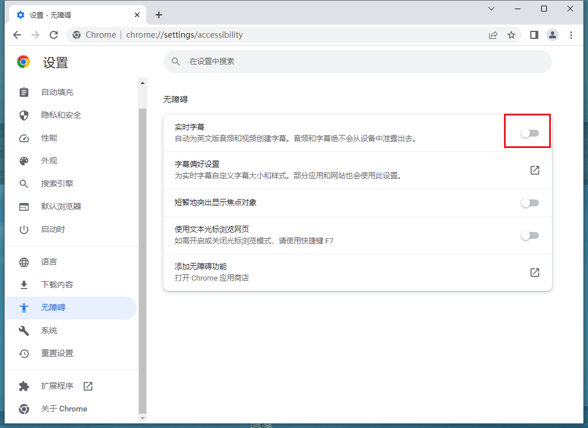
Task: Reload the page with refresh icon
Action: coord(54,35)
